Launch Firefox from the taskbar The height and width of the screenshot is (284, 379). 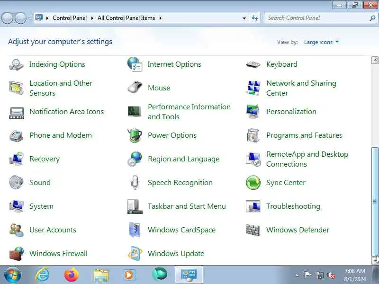point(72,275)
